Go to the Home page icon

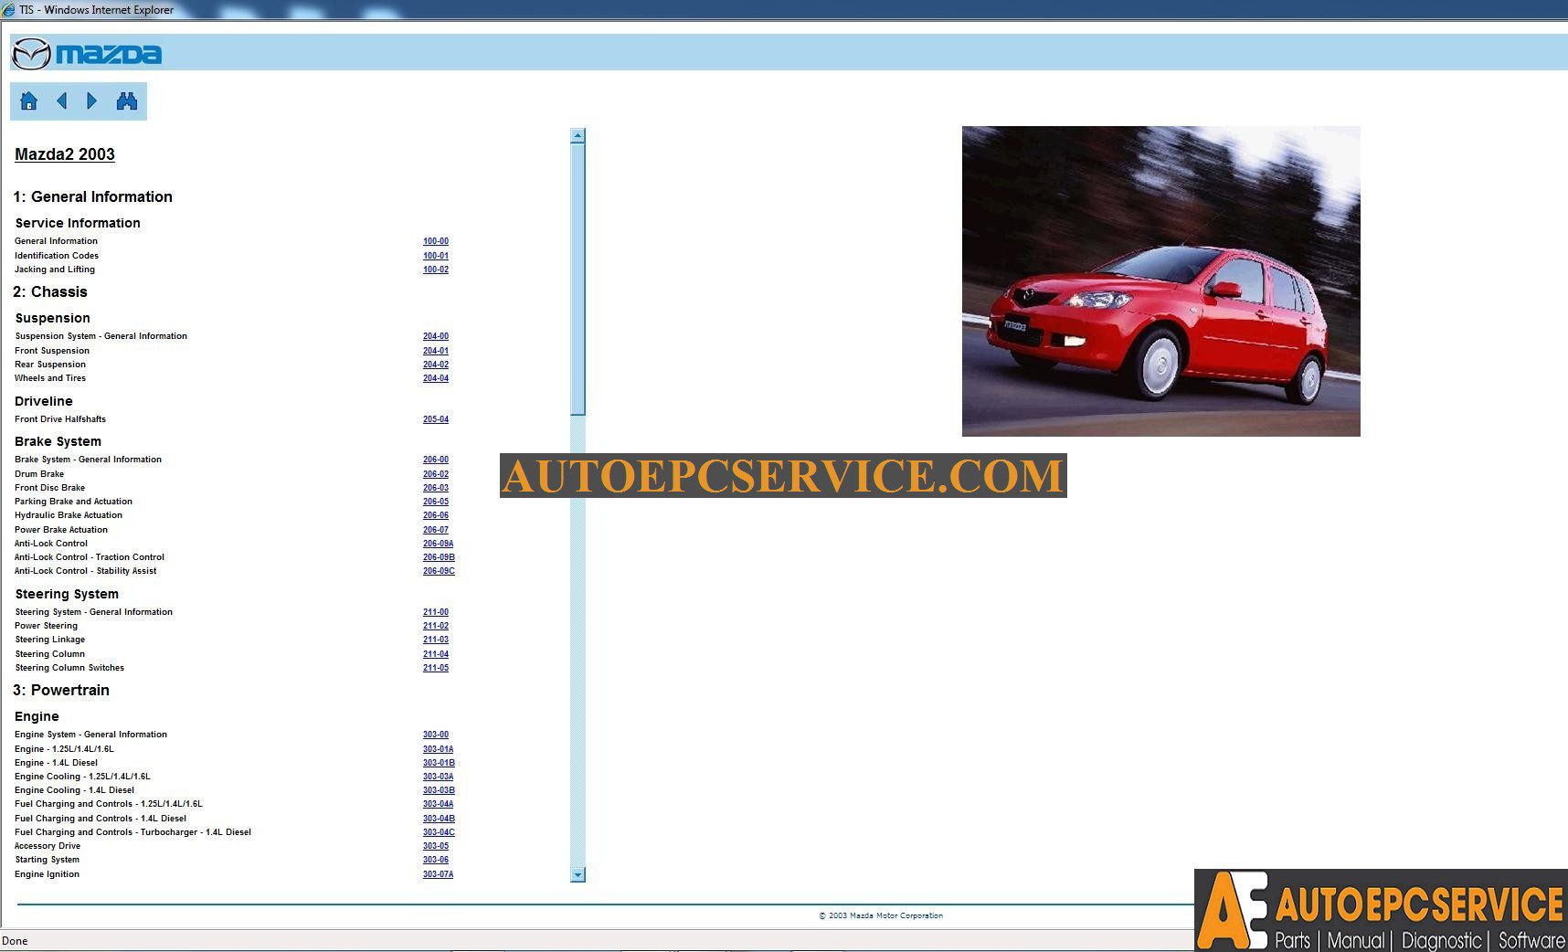point(29,100)
